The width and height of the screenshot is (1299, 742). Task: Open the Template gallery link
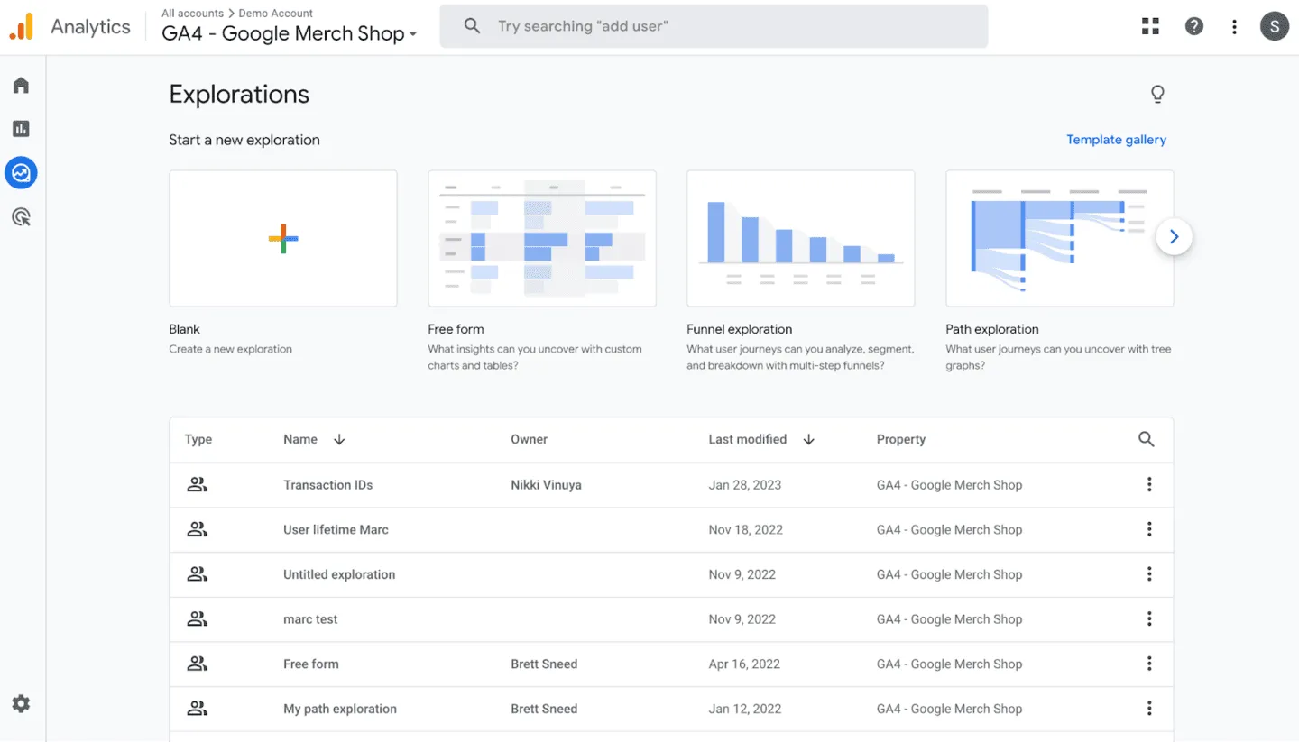1116,140
